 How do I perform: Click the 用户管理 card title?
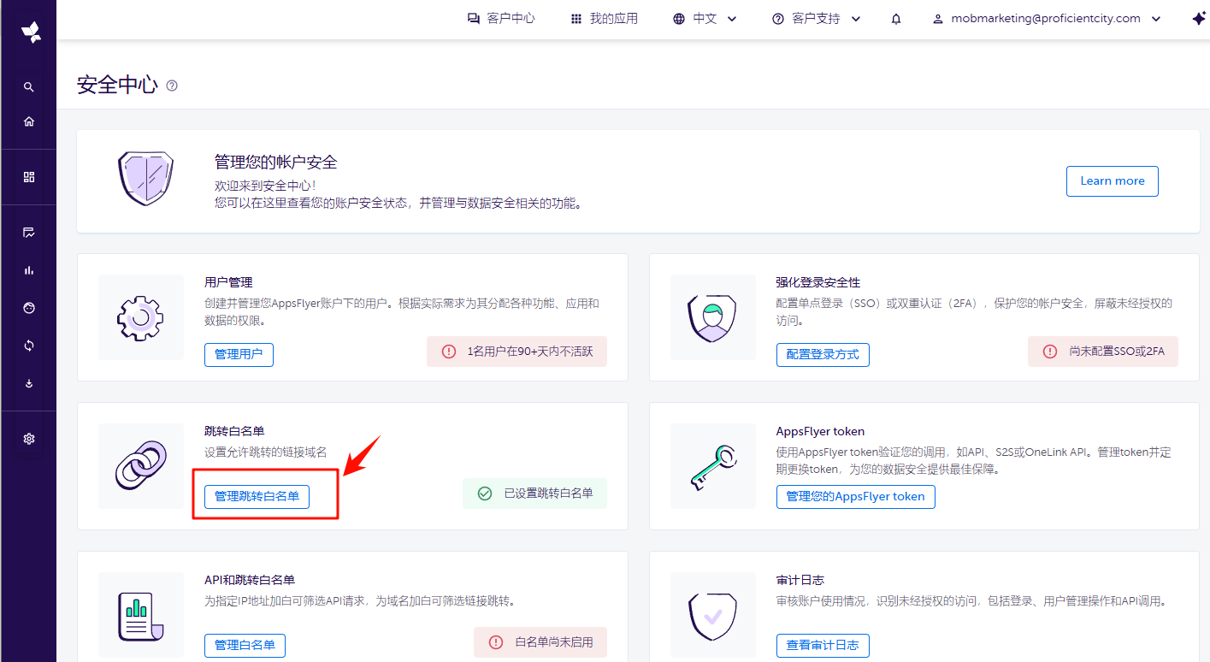(x=228, y=282)
